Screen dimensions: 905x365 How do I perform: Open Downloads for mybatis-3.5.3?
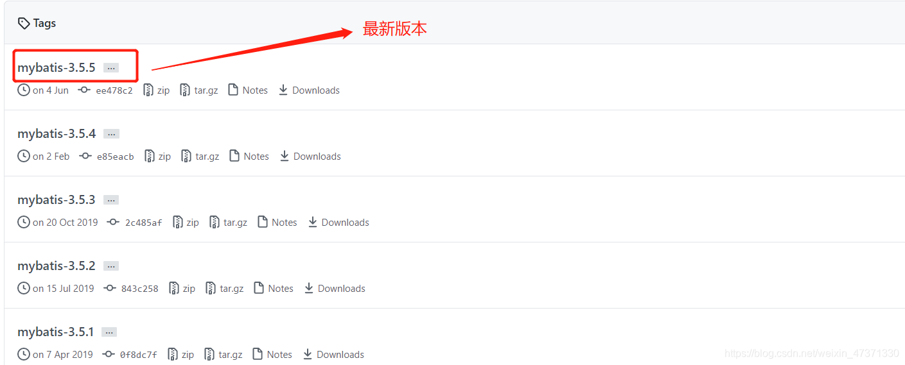tap(346, 223)
